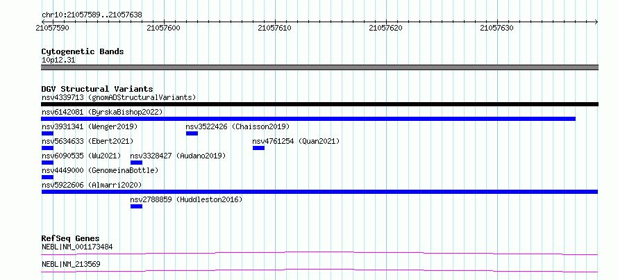Select blue bar under nsv3931341
The width and height of the screenshot is (618, 280).
pyautogui.click(x=47, y=133)
